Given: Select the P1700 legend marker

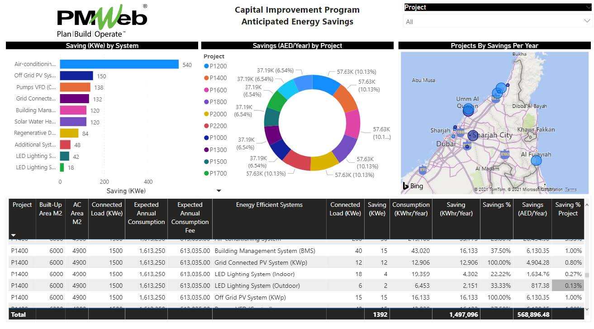Looking at the screenshot, I should [206, 173].
